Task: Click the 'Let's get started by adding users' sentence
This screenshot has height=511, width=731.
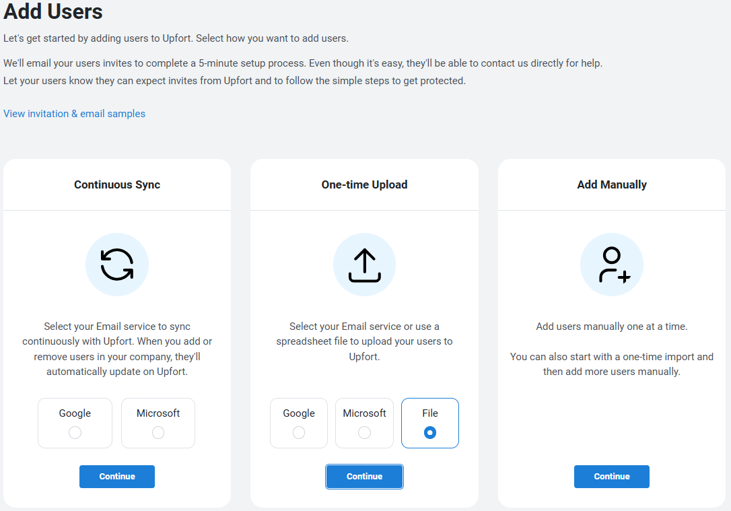Action: [x=176, y=38]
